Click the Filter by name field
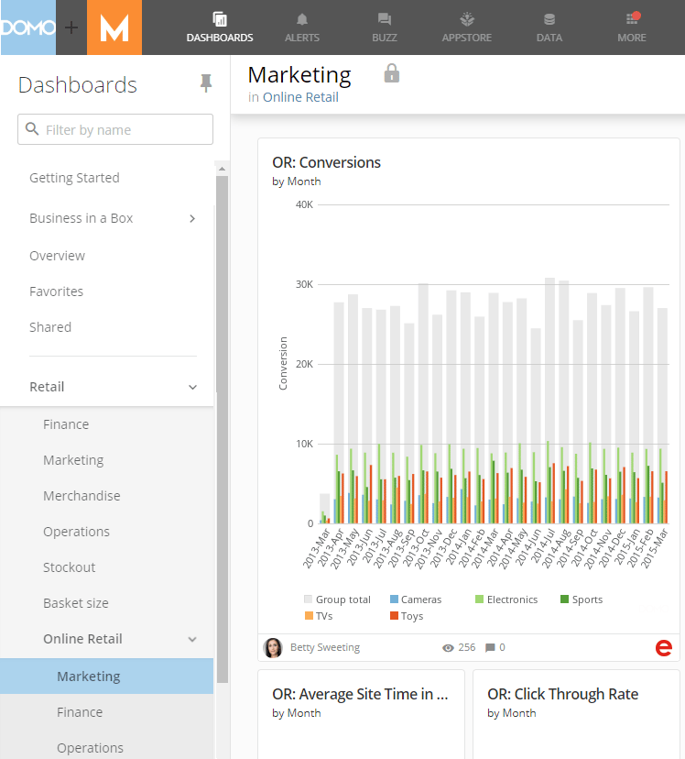The image size is (685, 759). (x=115, y=129)
